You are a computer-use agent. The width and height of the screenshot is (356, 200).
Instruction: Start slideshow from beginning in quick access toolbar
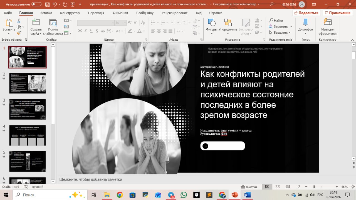(73, 4)
